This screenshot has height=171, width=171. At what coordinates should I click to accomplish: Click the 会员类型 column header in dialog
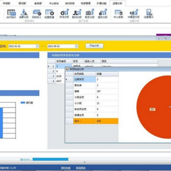coord(85,74)
